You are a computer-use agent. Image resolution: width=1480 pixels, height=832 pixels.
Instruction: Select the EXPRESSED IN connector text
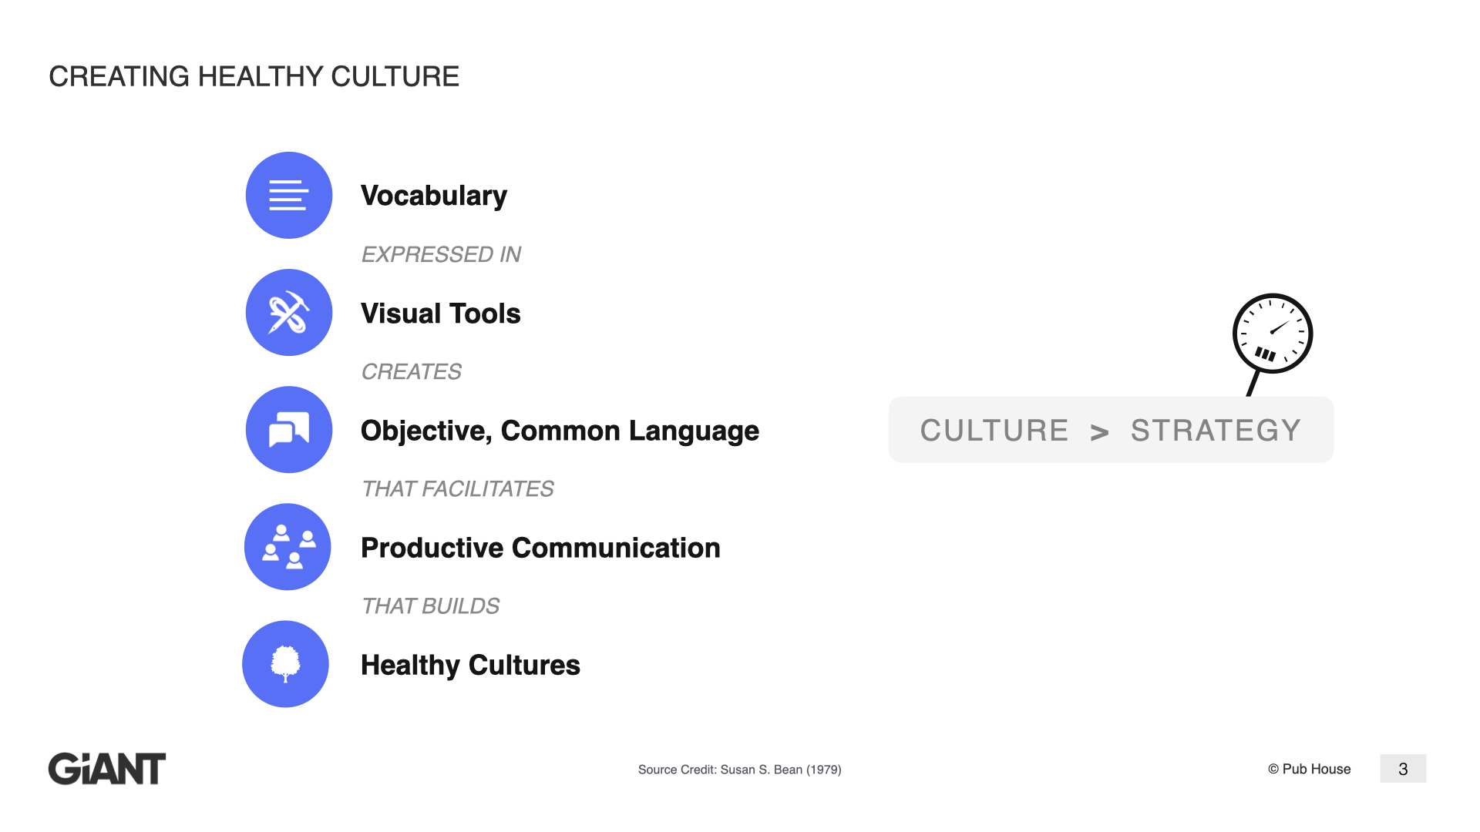point(441,254)
